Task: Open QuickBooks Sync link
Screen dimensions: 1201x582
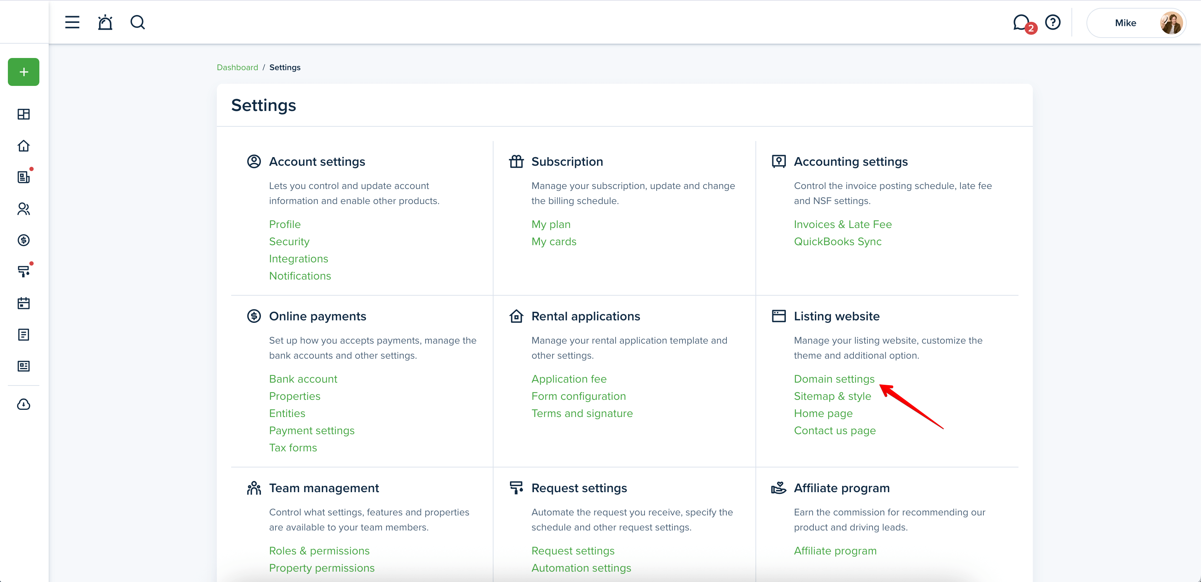Action: [838, 242]
